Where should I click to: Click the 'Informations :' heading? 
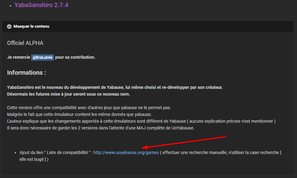coord(26,73)
